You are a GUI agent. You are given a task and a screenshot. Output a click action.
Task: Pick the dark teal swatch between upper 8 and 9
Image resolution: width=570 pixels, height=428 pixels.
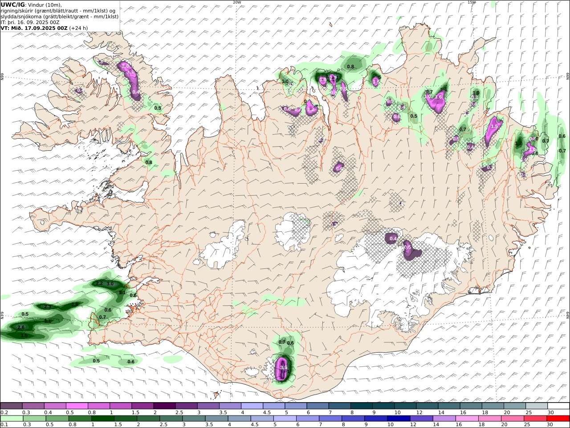(x=362, y=406)
